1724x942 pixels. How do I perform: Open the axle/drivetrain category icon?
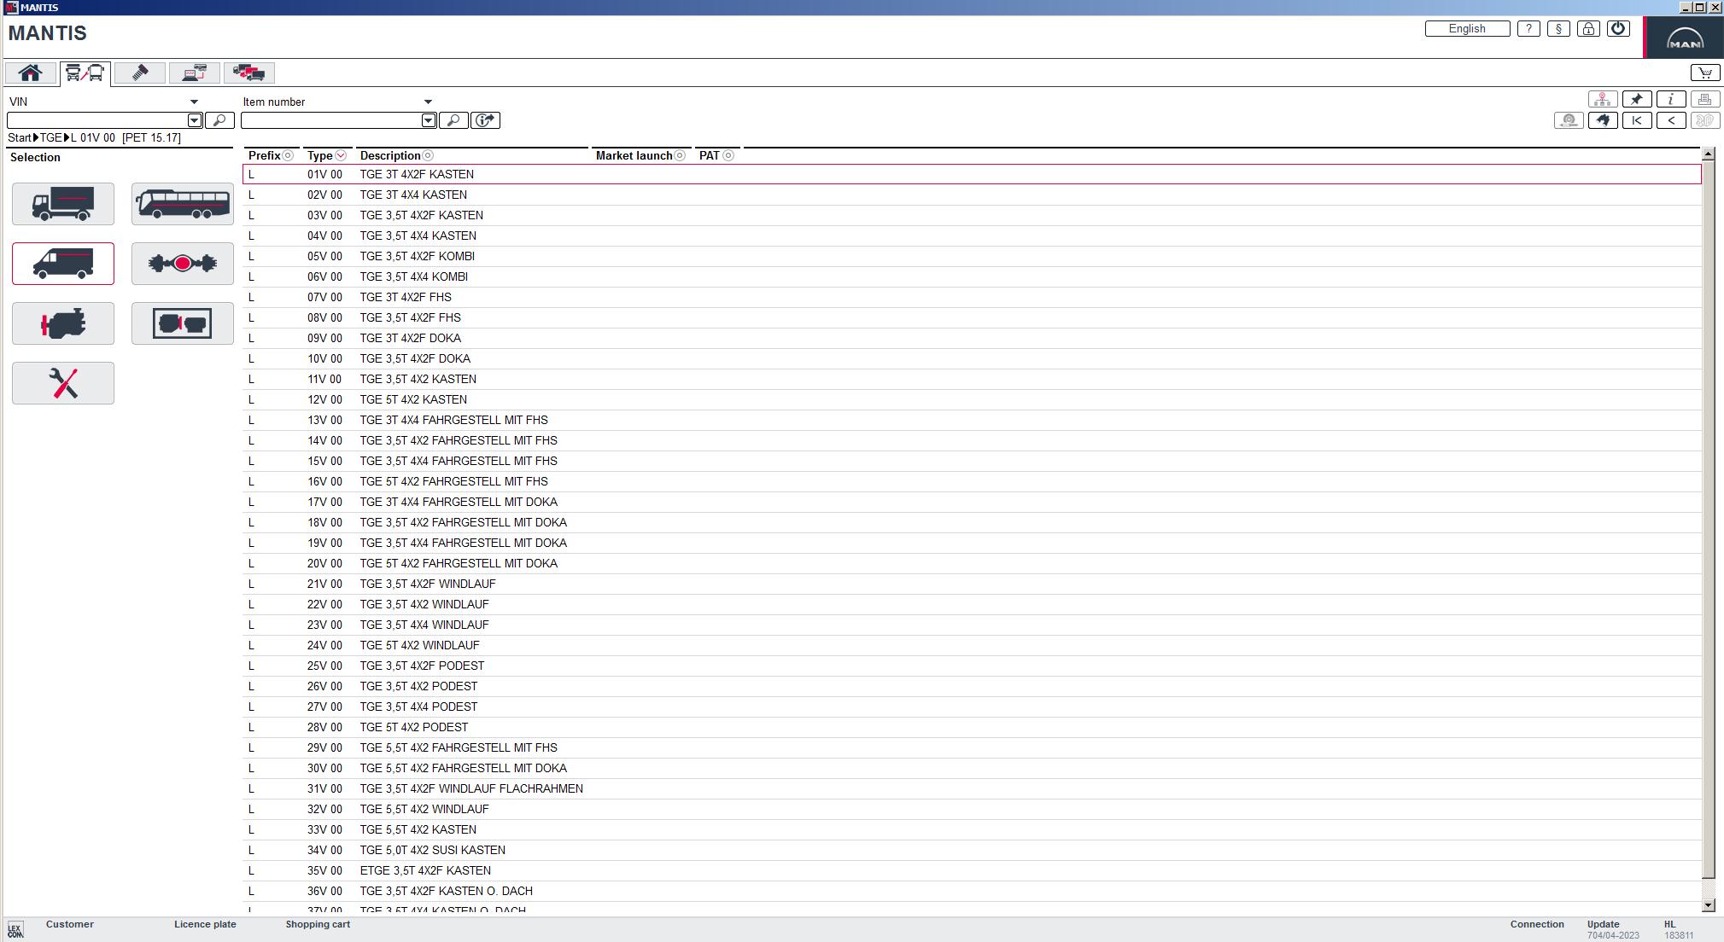(x=182, y=263)
